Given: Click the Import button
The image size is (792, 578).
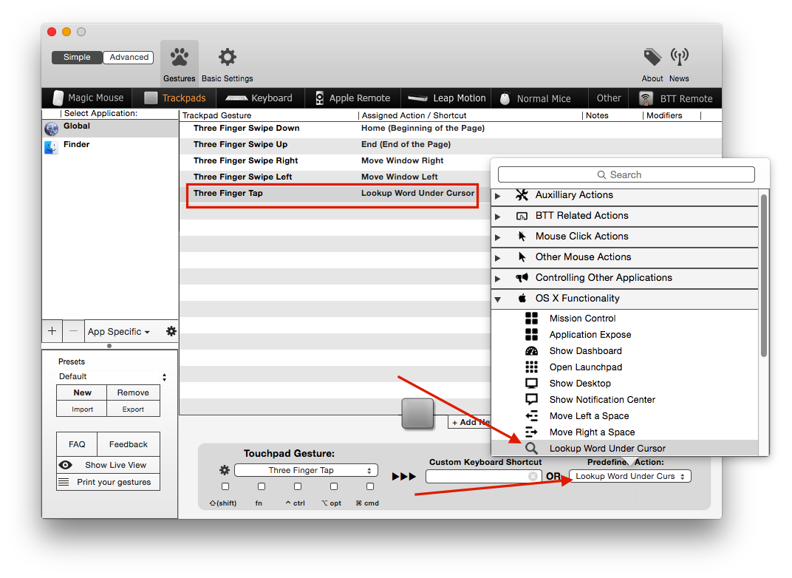Looking at the screenshot, I should pyautogui.click(x=82, y=409).
